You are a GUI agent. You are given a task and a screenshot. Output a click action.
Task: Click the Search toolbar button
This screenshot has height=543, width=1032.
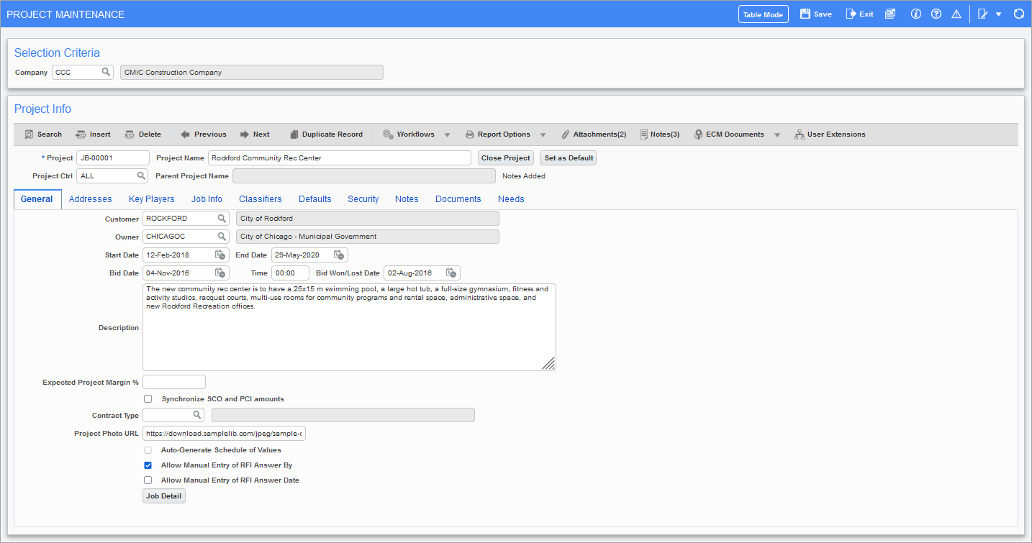click(43, 134)
